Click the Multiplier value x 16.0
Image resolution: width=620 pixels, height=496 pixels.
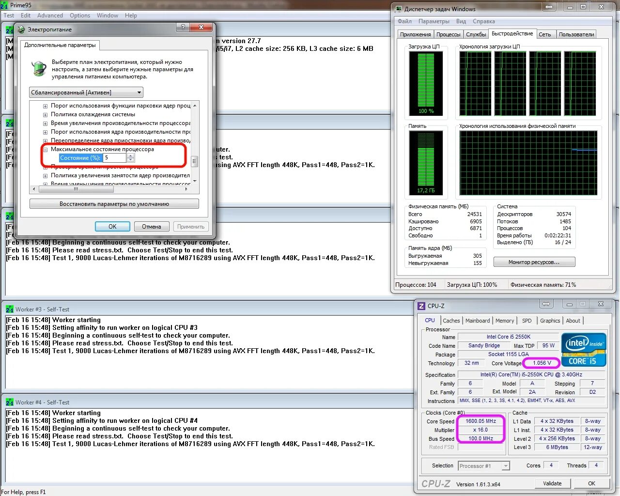pyautogui.click(x=481, y=430)
